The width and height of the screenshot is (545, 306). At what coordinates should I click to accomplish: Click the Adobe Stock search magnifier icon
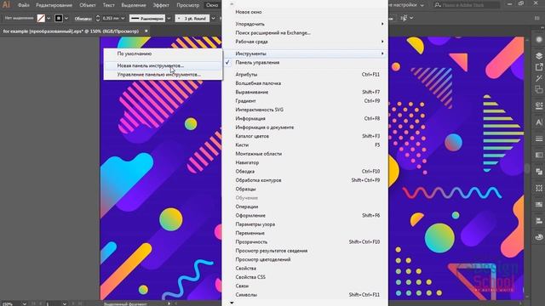[438, 5]
